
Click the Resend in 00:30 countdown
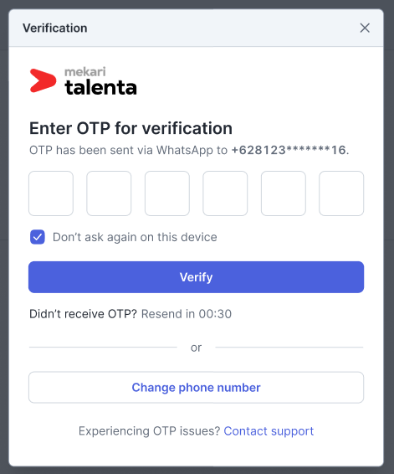[187, 314]
